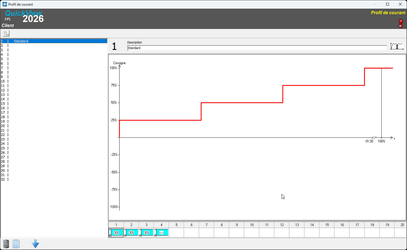Viewport: 407px width, 250px height.
Task: Click the empty cell under segment 18
Action: coord(372,232)
